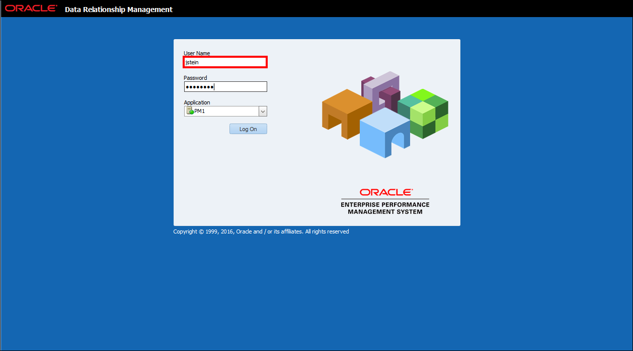This screenshot has height=351, width=633.
Task: Click the copyright notice text
Action: tap(261, 231)
